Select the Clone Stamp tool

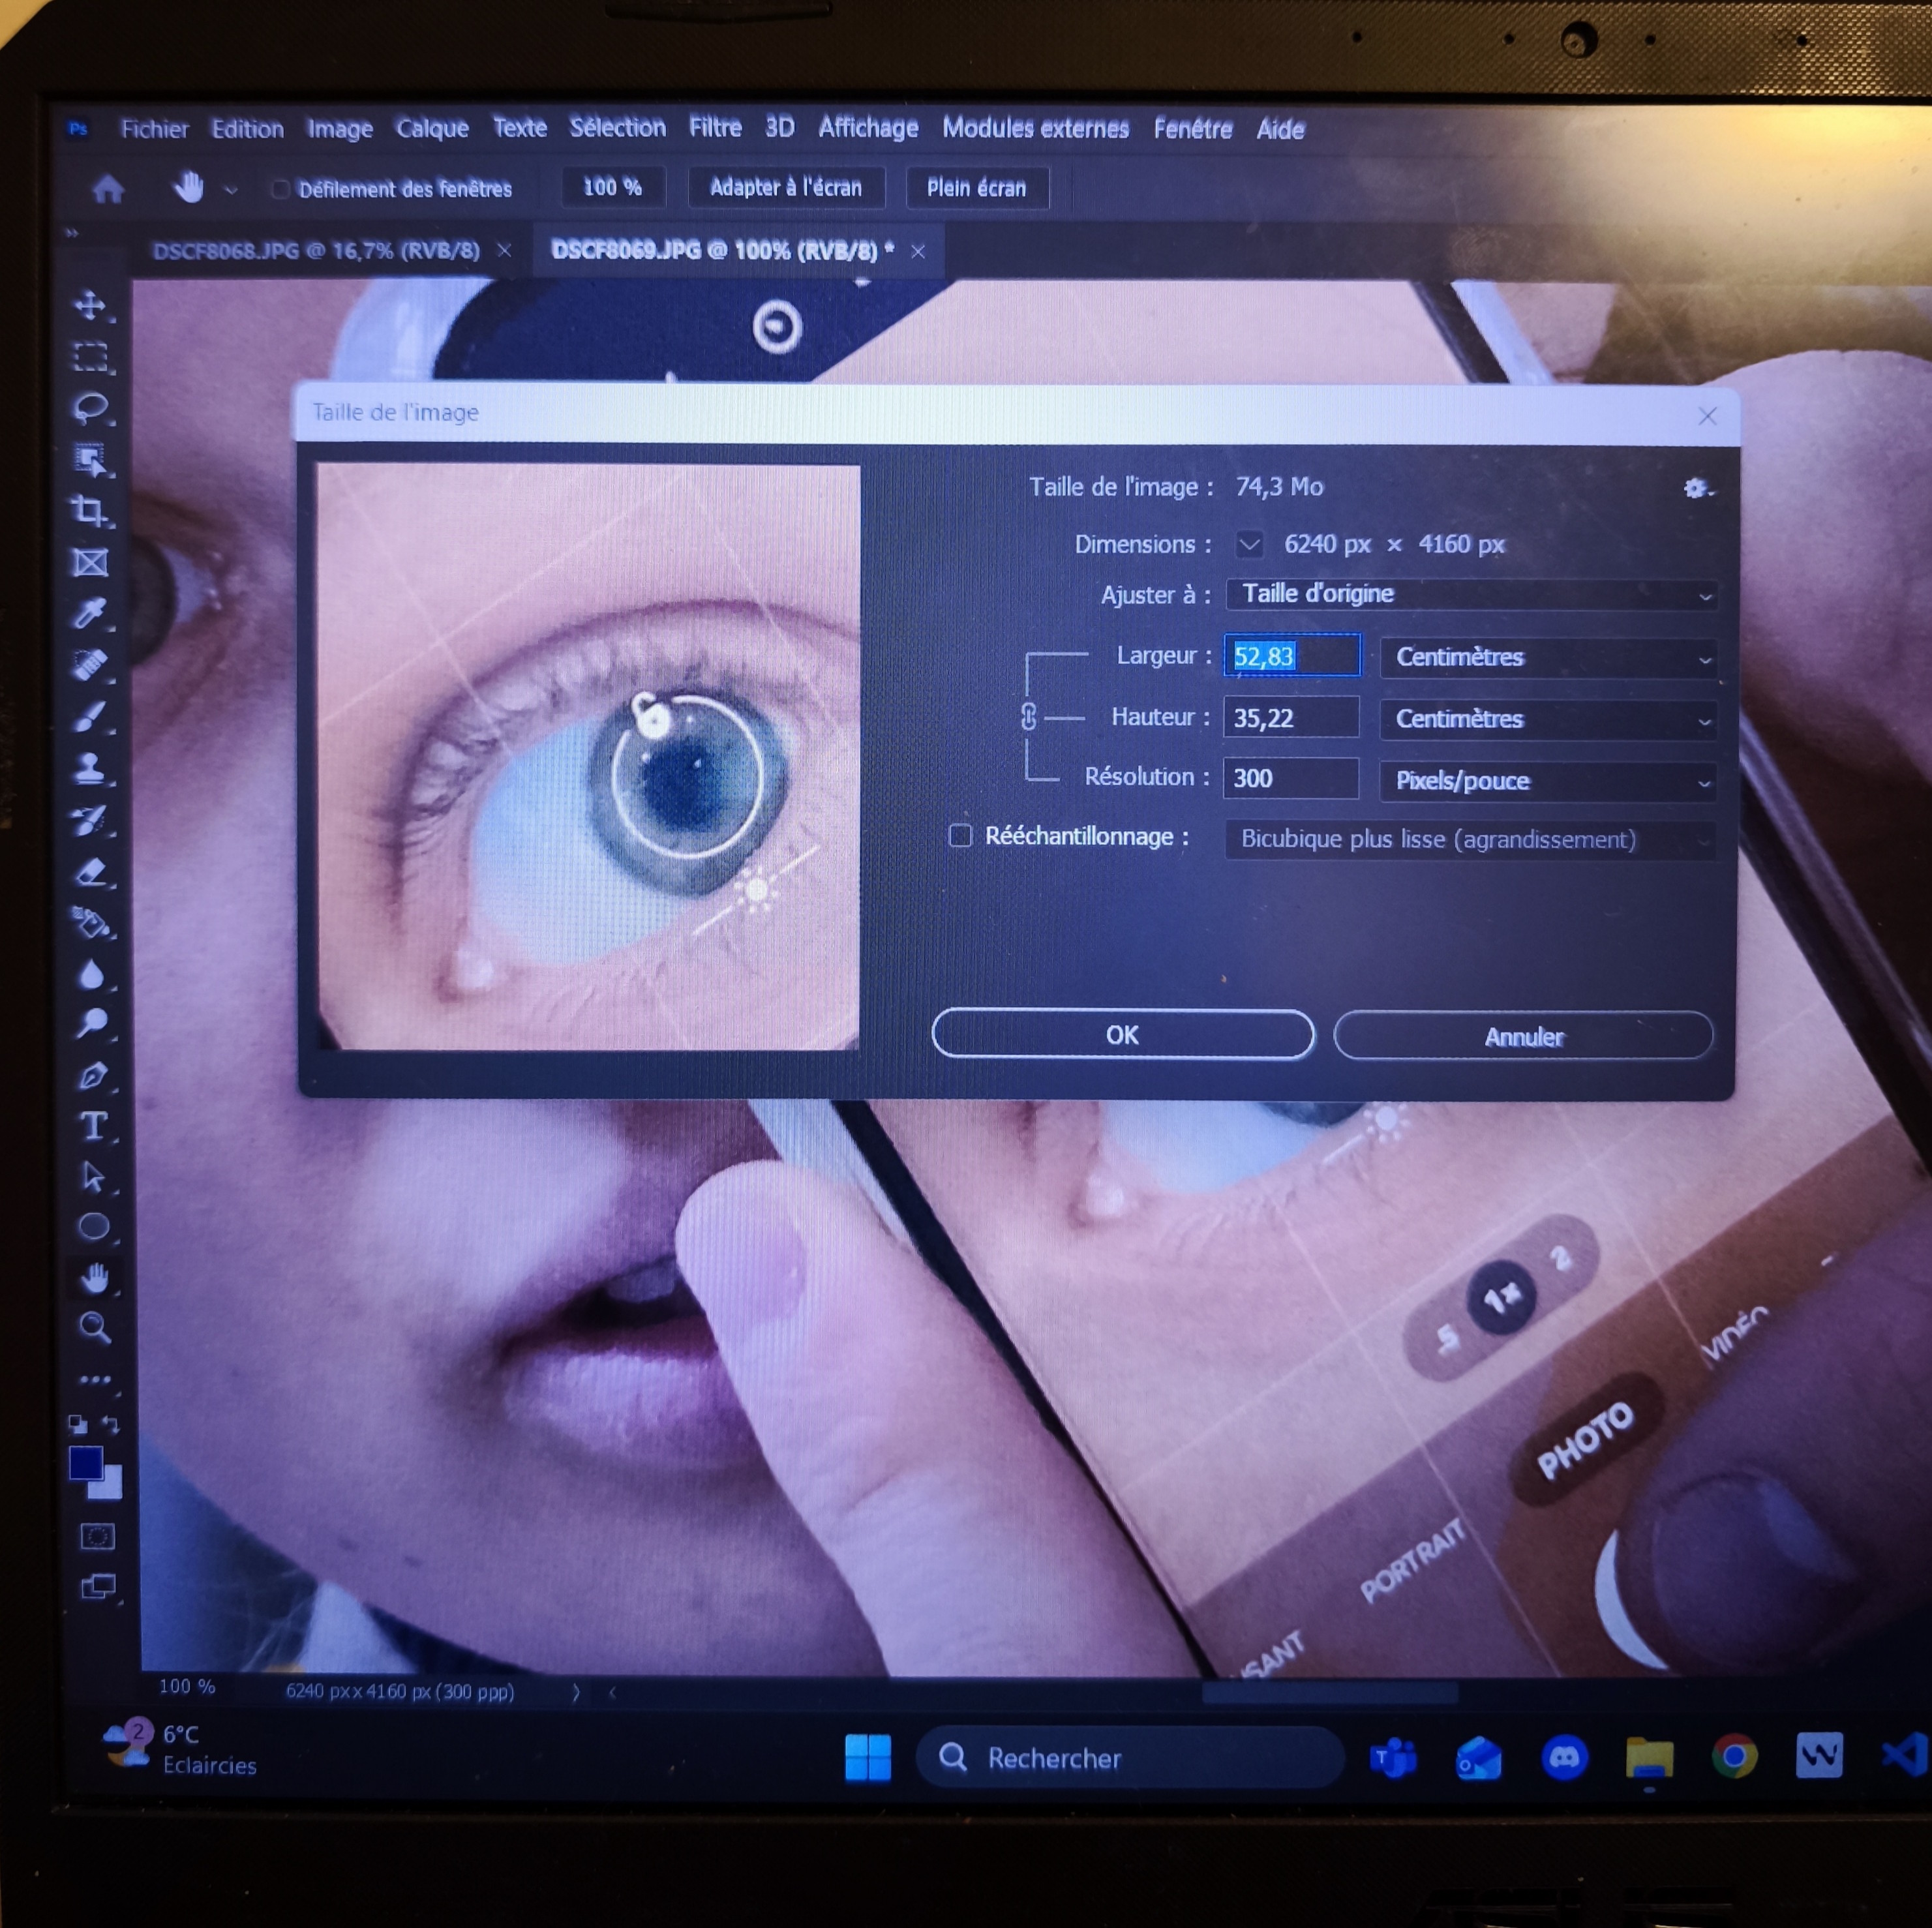(x=90, y=768)
